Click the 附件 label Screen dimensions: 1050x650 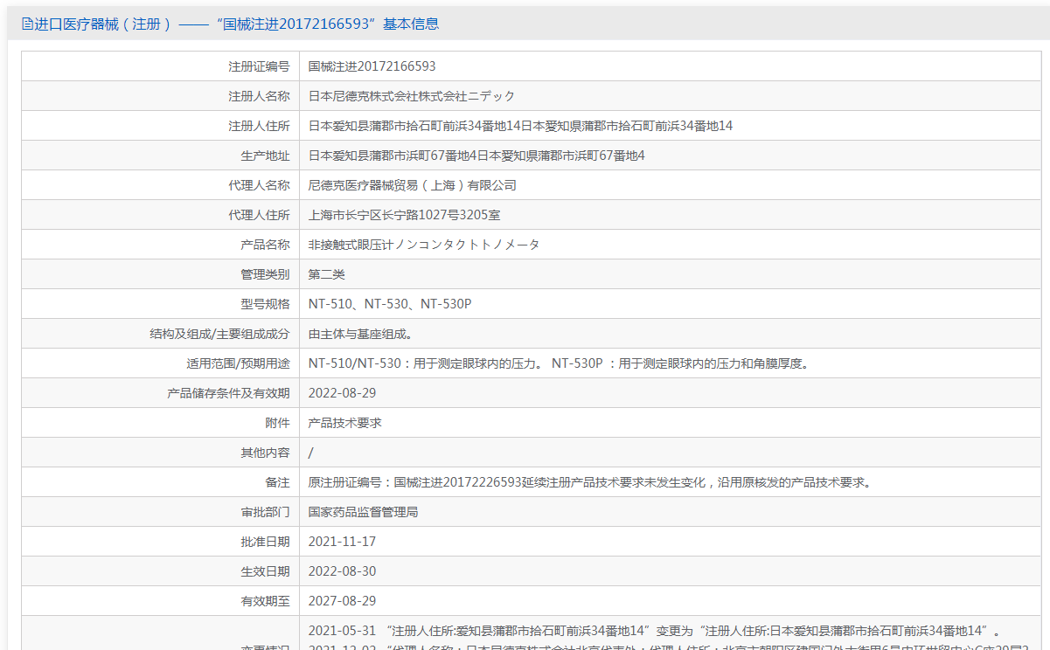tap(277, 423)
